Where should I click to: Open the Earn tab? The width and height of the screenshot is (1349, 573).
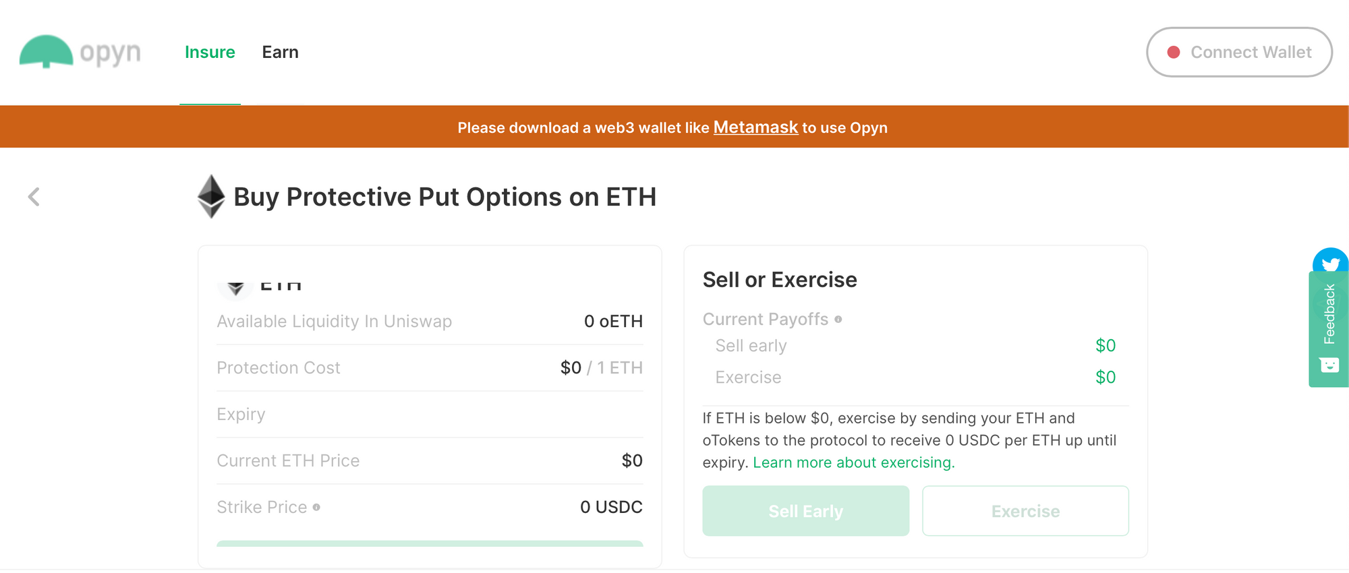point(280,53)
